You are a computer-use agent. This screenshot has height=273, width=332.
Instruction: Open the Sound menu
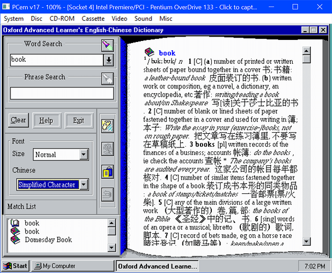(x=143, y=19)
